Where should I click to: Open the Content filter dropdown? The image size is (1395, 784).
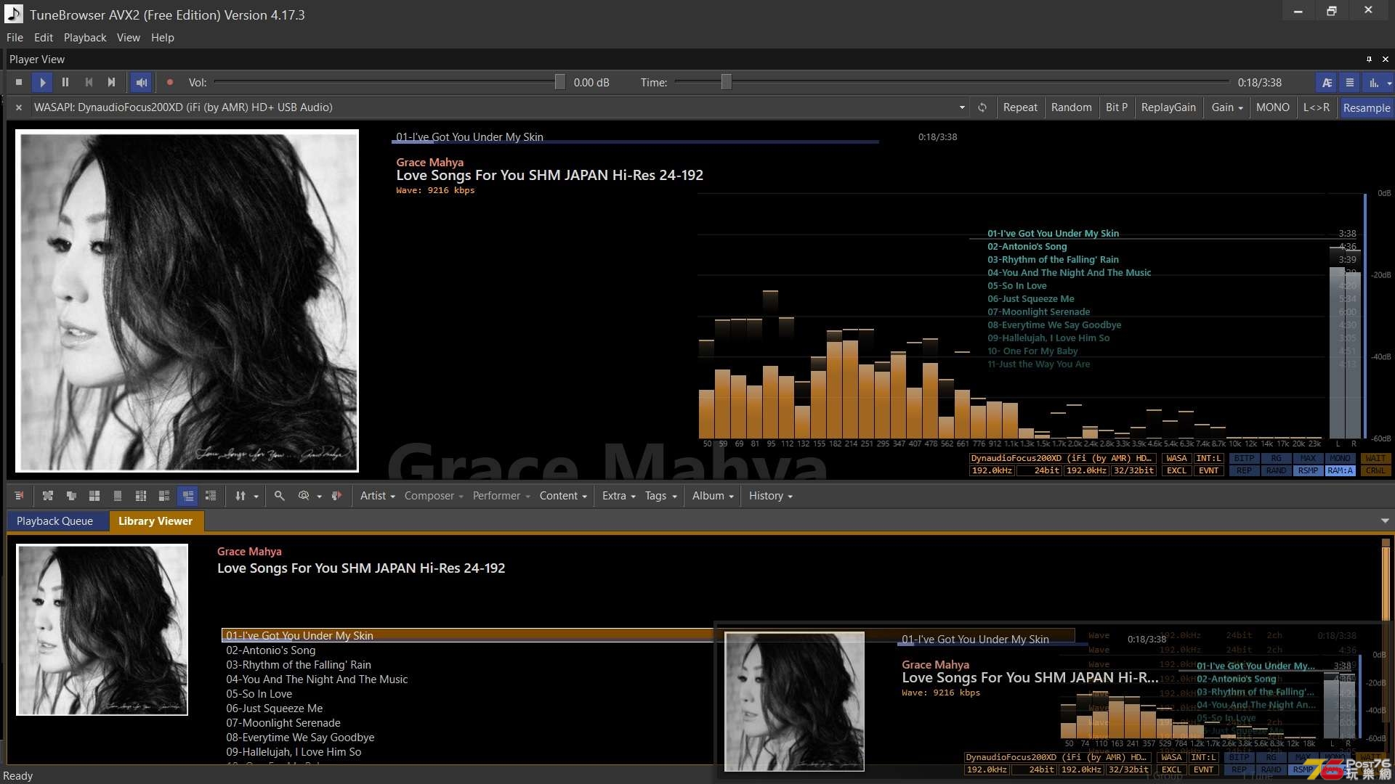tap(563, 496)
